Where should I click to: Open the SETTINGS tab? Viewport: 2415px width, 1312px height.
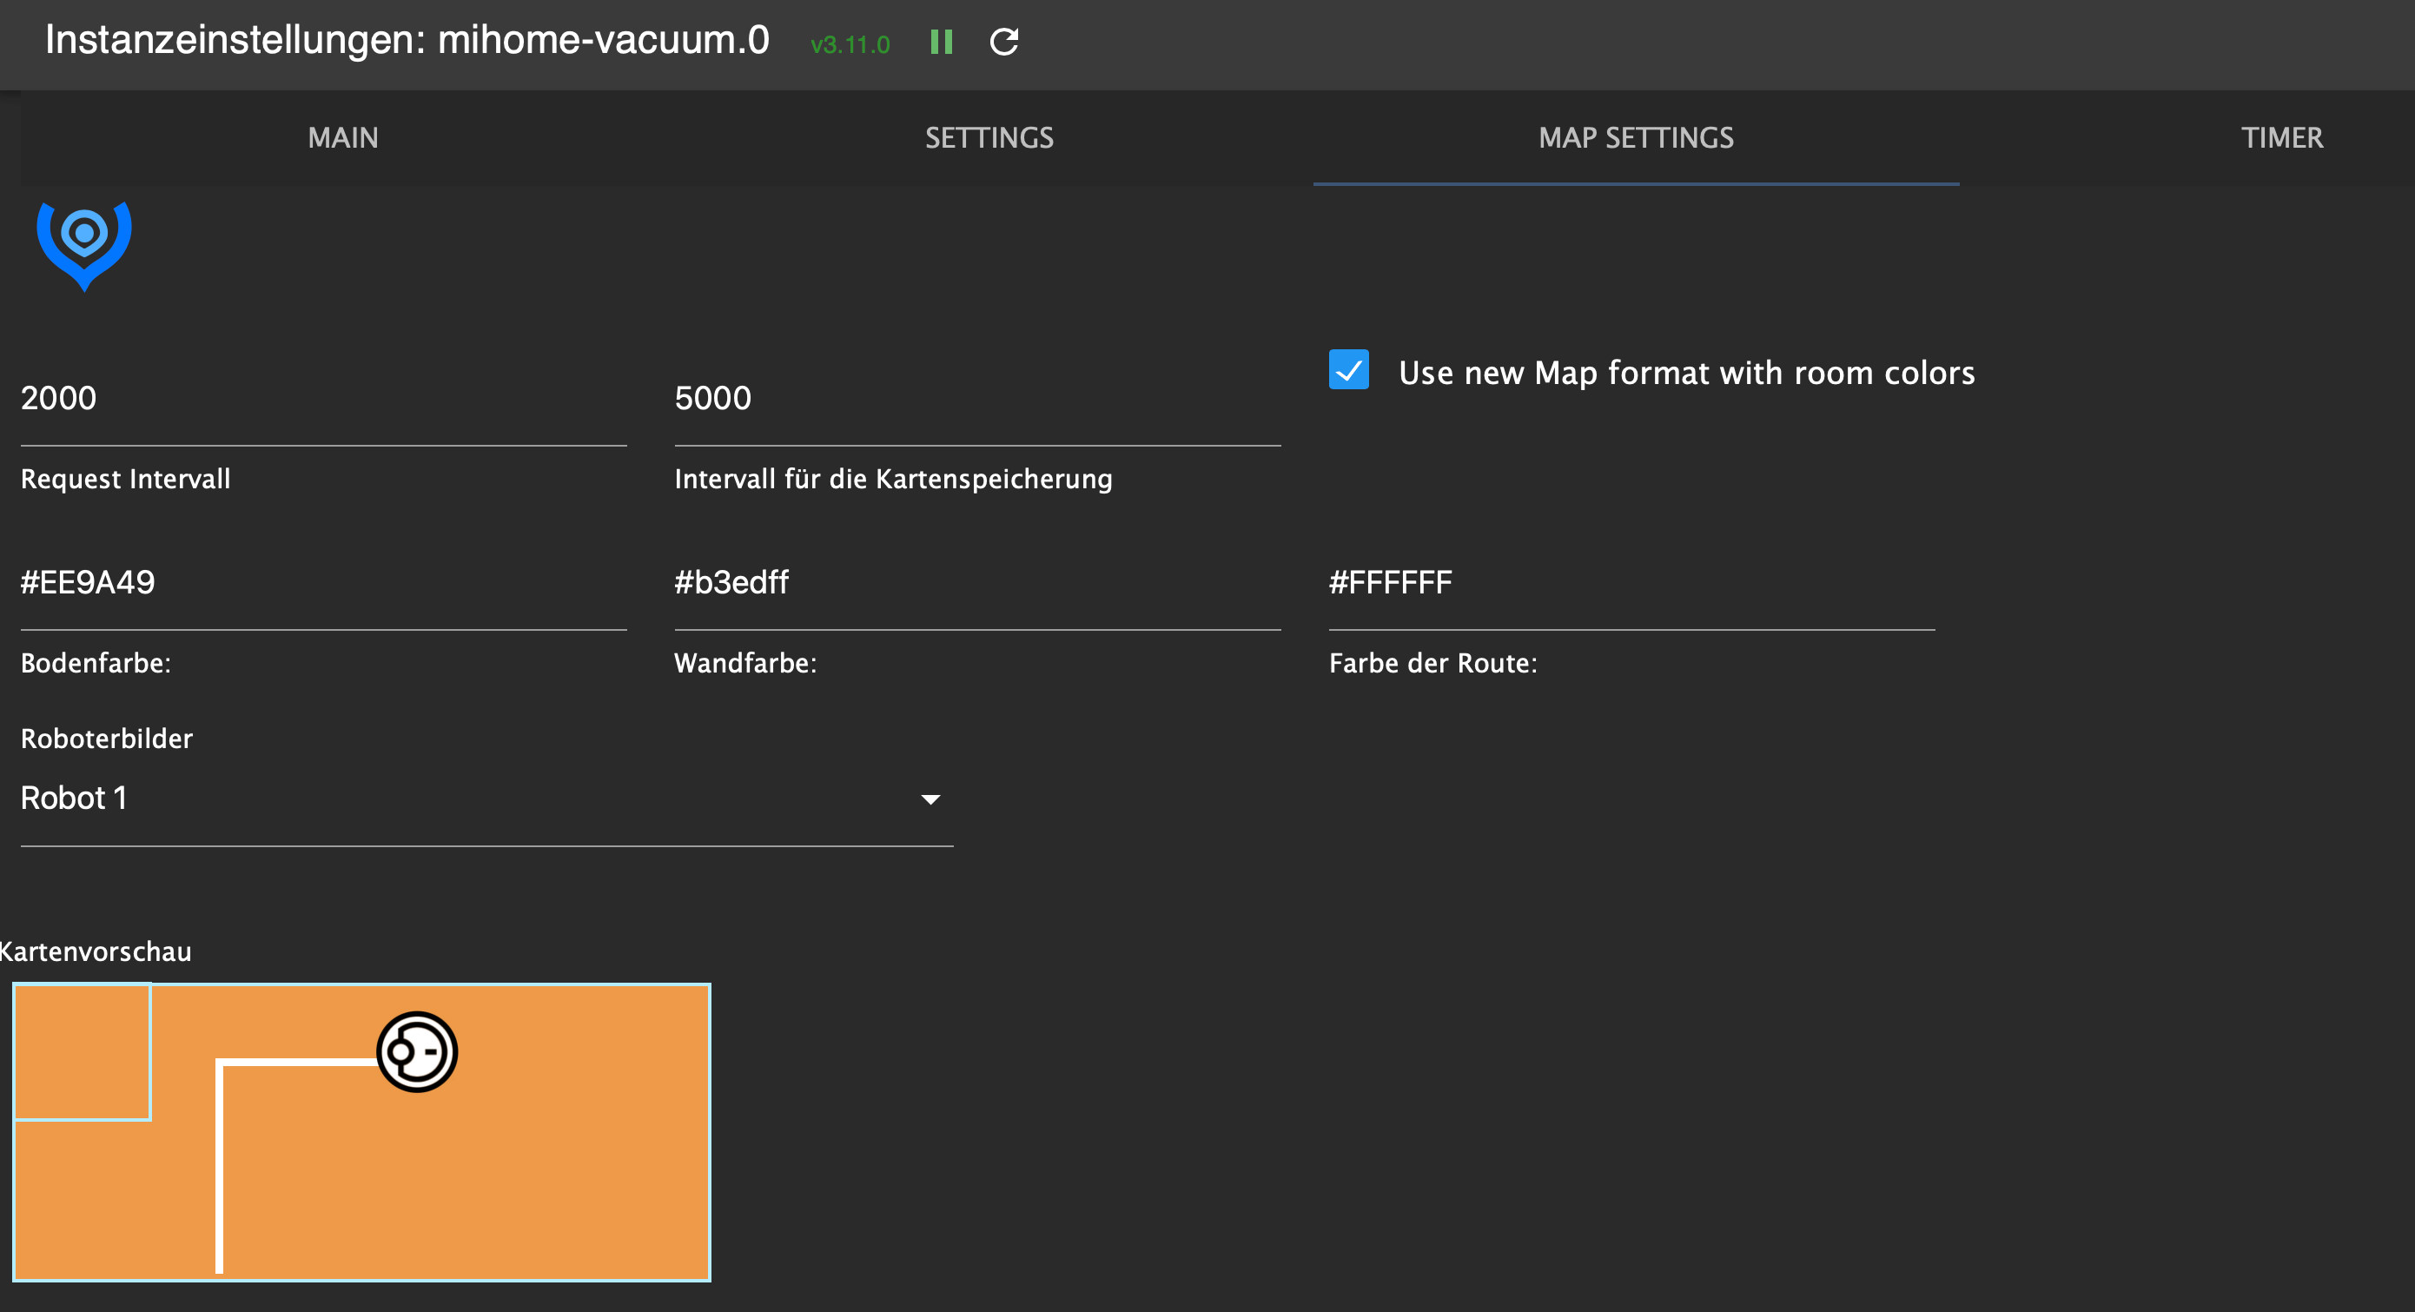pos(989,138)
